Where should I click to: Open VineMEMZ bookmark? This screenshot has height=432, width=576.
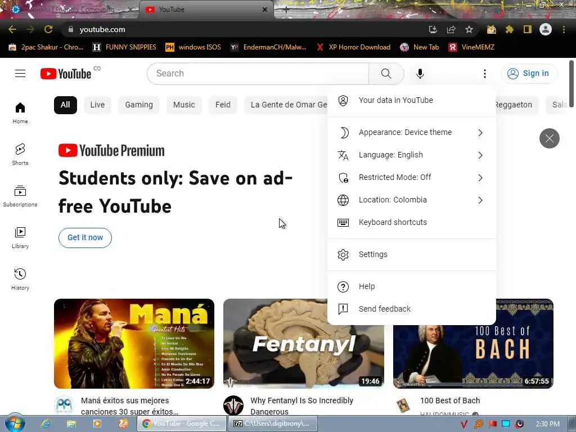point(472,47)
